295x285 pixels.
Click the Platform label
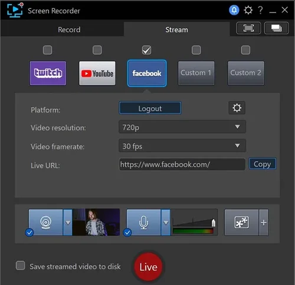tap(45, 110)
